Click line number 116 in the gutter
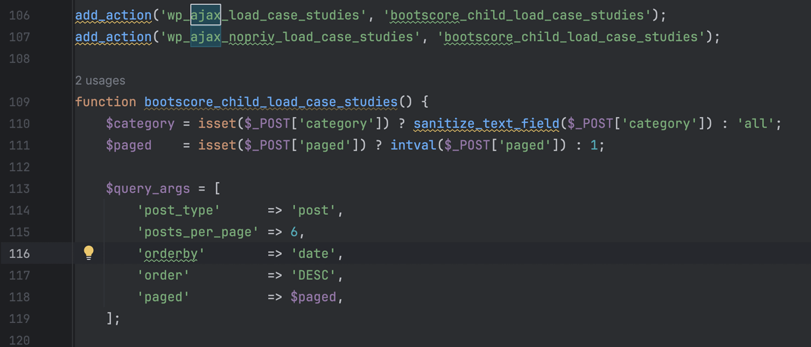811x347 pixels. coord(20,254)
